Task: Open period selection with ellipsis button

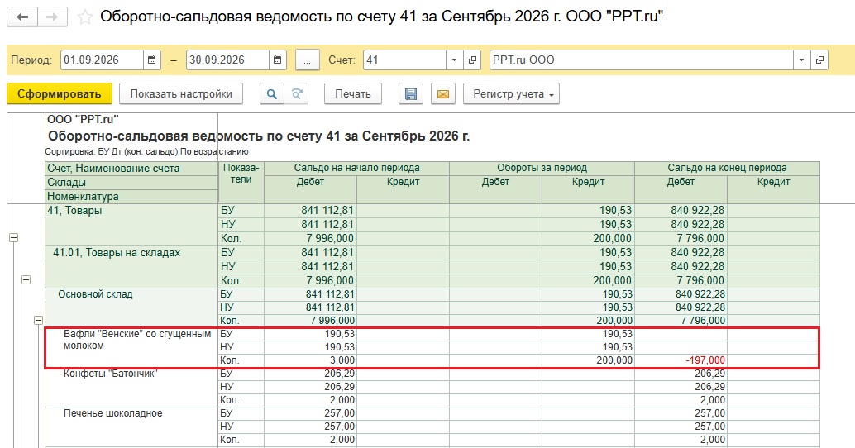Action: pos(308,60)
